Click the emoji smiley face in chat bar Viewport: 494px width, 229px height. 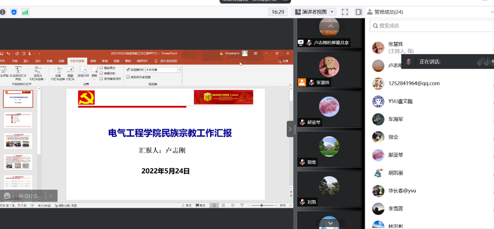(7, 196)
